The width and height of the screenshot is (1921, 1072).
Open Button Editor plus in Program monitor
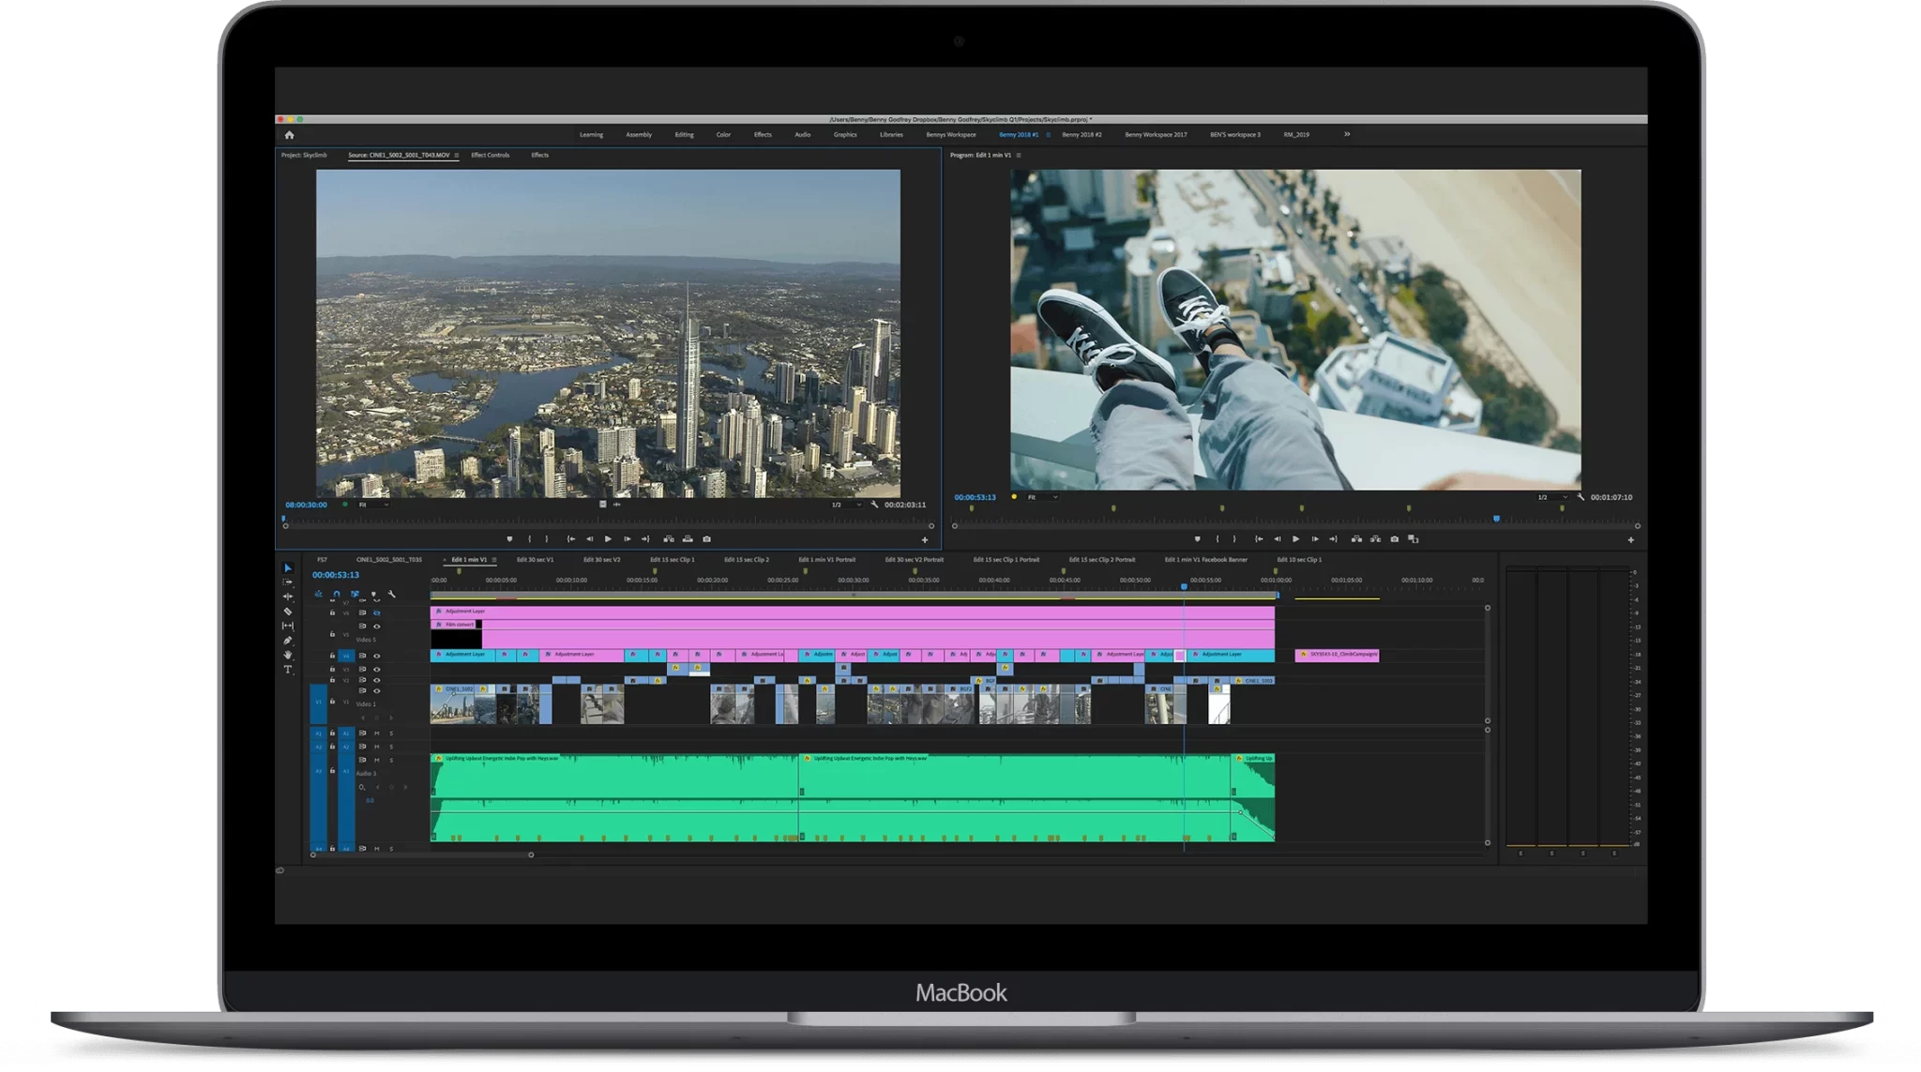[1630, 539]
